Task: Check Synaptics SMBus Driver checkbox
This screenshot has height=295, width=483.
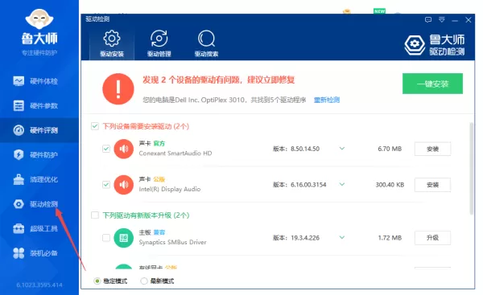Action: tap(106, 238)
